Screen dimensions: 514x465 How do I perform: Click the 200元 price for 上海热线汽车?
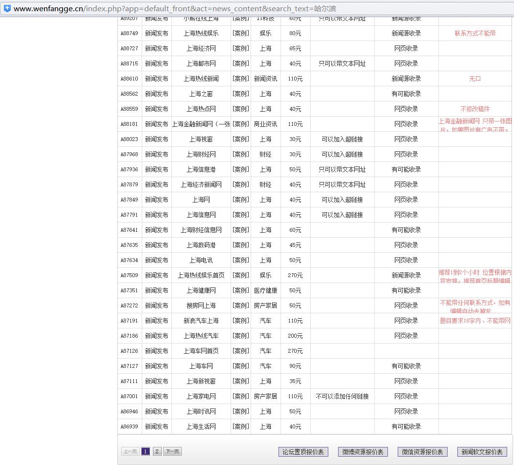pos(295,336)
